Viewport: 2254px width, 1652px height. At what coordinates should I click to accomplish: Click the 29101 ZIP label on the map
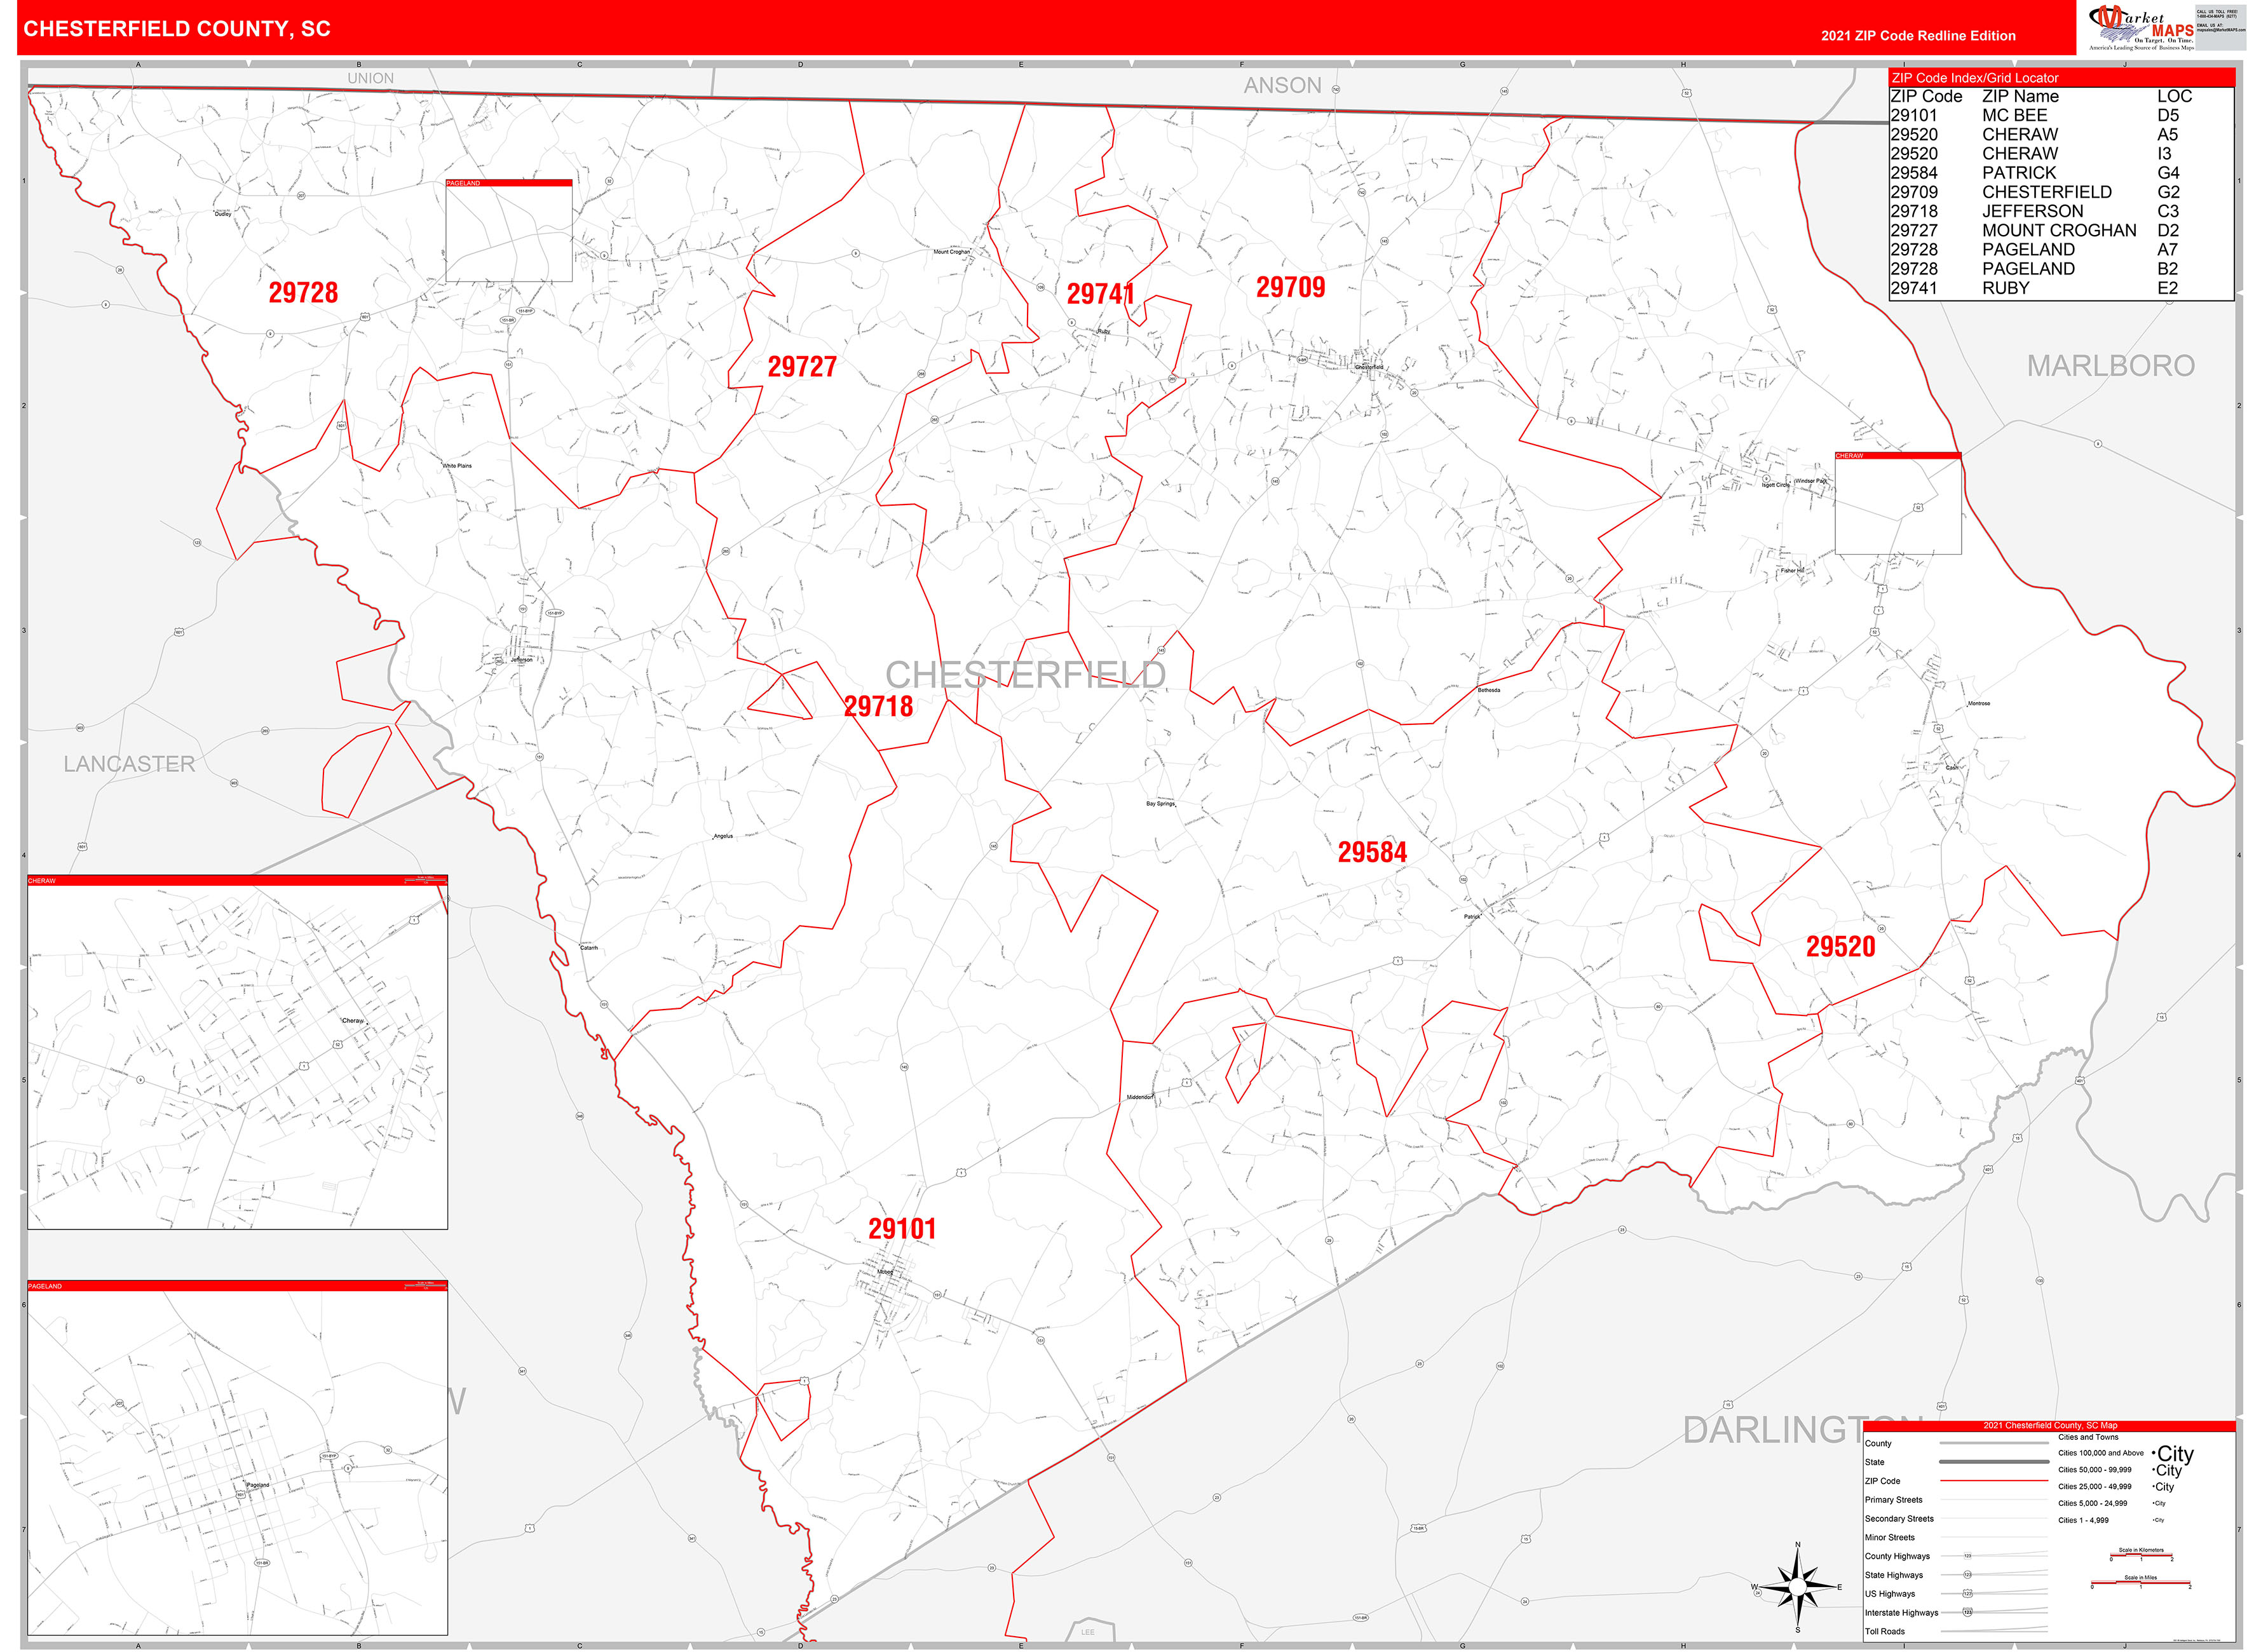pos(902,1229)
